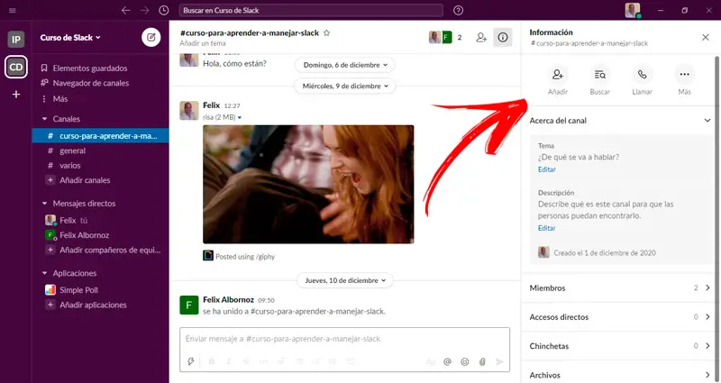Edit the channel Tema
The height and width of the screenshot is (383, 721).
coord(547,169)
